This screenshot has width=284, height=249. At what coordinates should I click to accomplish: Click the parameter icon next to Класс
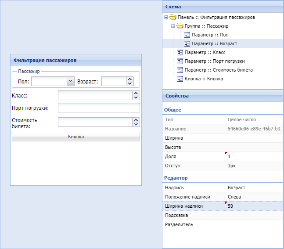(x=180, y=52)
